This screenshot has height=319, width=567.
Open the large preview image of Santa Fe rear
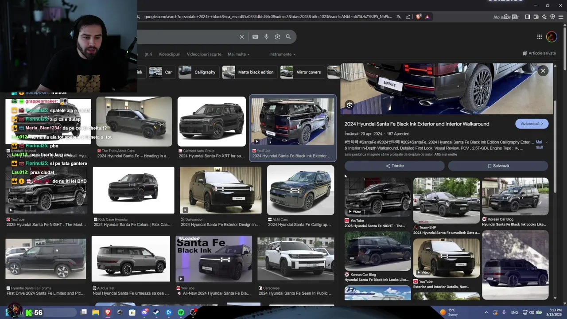coord(447,89)
